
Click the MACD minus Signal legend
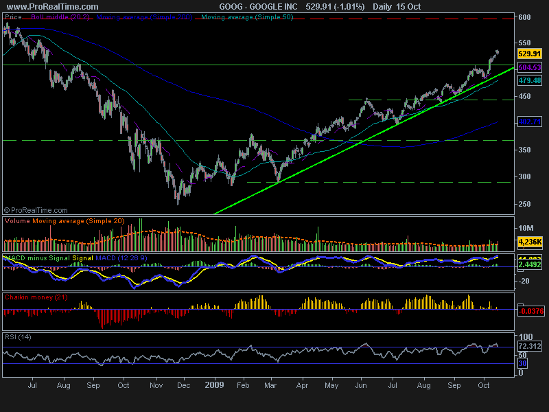[37, 258]
